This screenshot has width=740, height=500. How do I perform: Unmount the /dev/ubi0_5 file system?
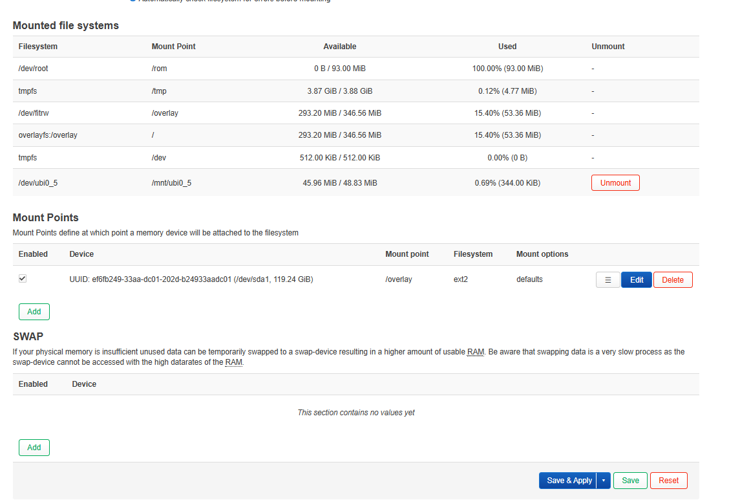(615, 183)
